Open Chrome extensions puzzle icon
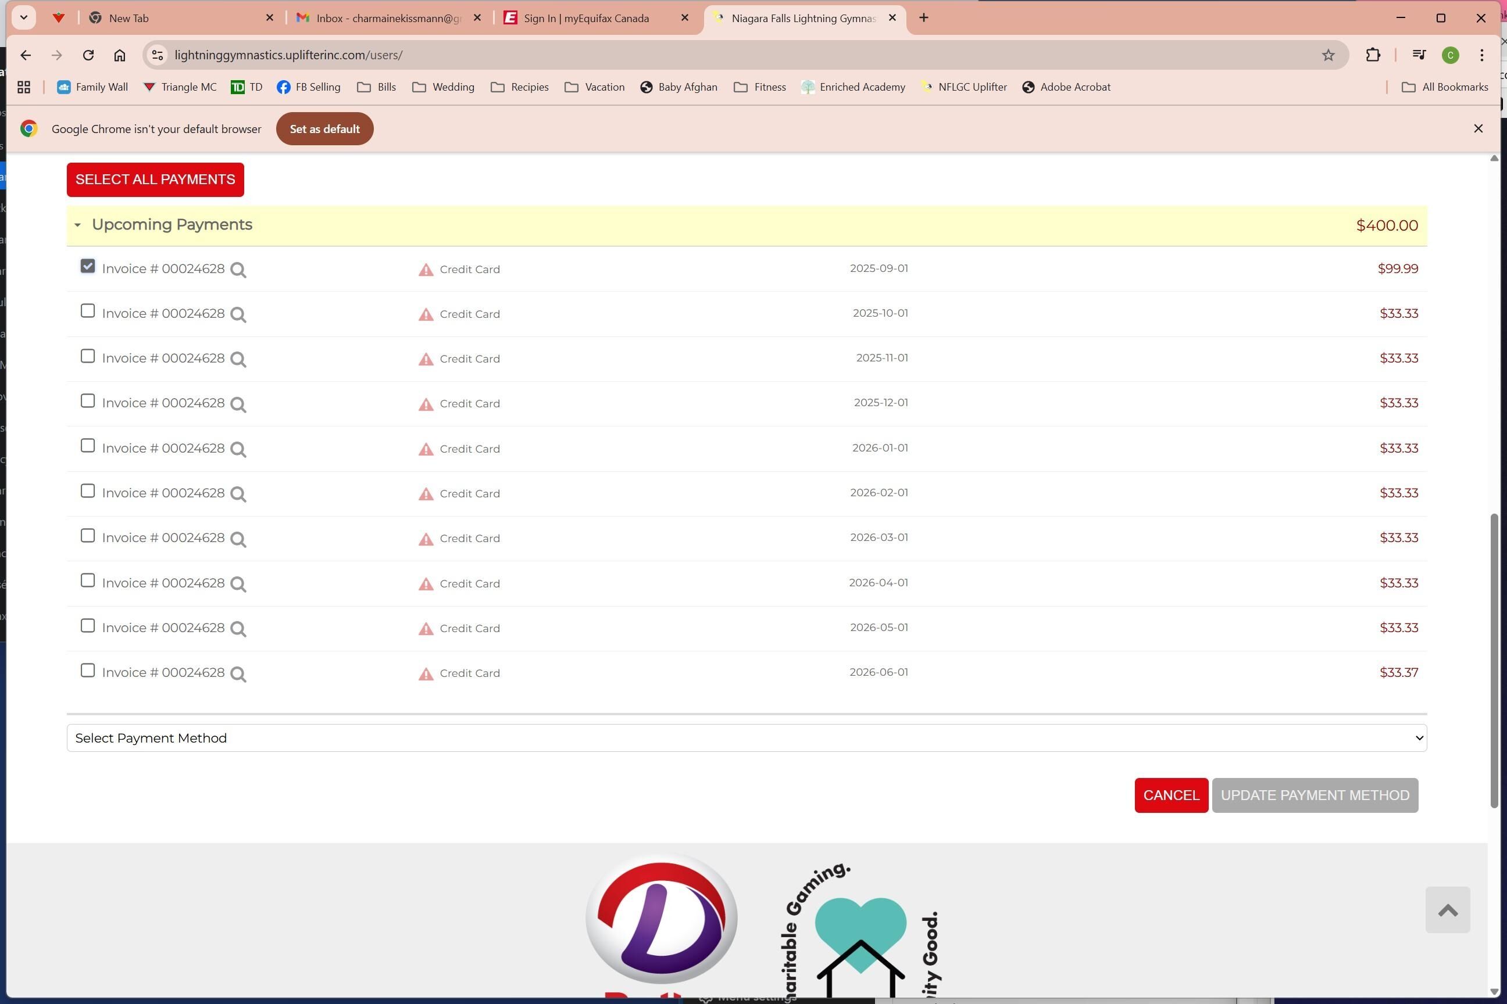Screen dimensions: 1507x1004 [1373, 55]
